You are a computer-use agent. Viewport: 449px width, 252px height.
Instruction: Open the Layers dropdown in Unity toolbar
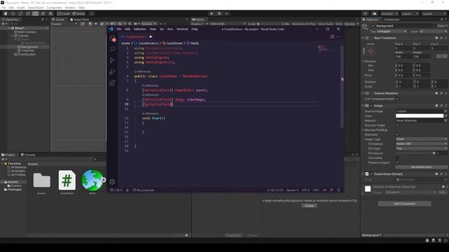(x=410, y=14)
